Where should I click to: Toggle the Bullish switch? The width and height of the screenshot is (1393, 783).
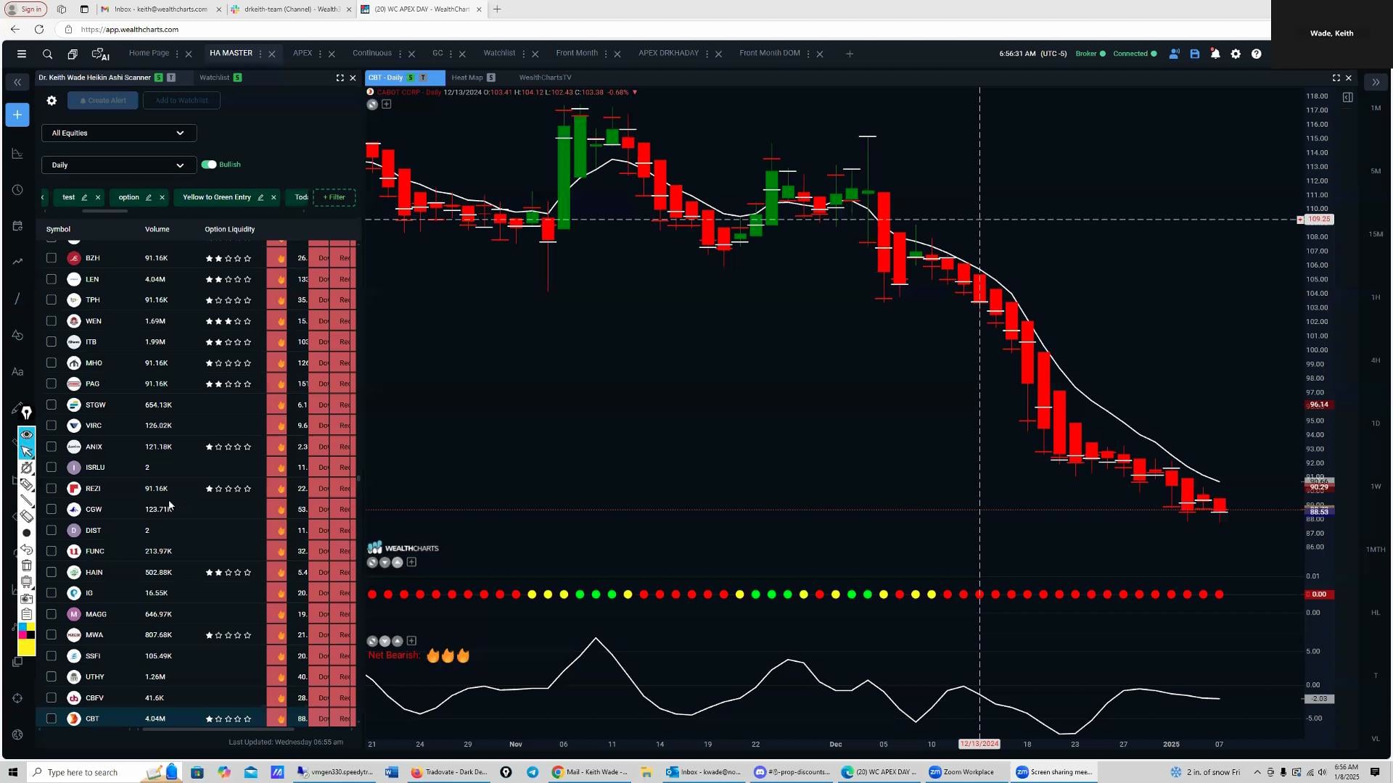[209, 165]
